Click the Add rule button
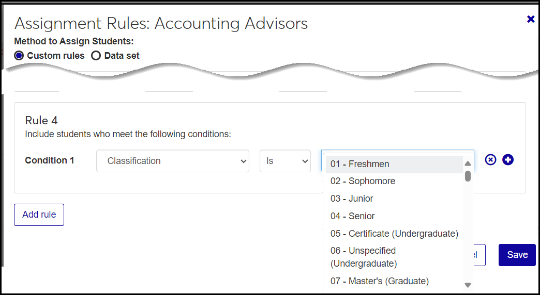Image resolution: width=540 pixels, height=295 pixels. [39, 215]
